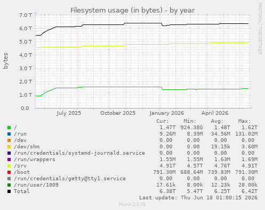Select the /dev/shm legend label

pos(27,147)
